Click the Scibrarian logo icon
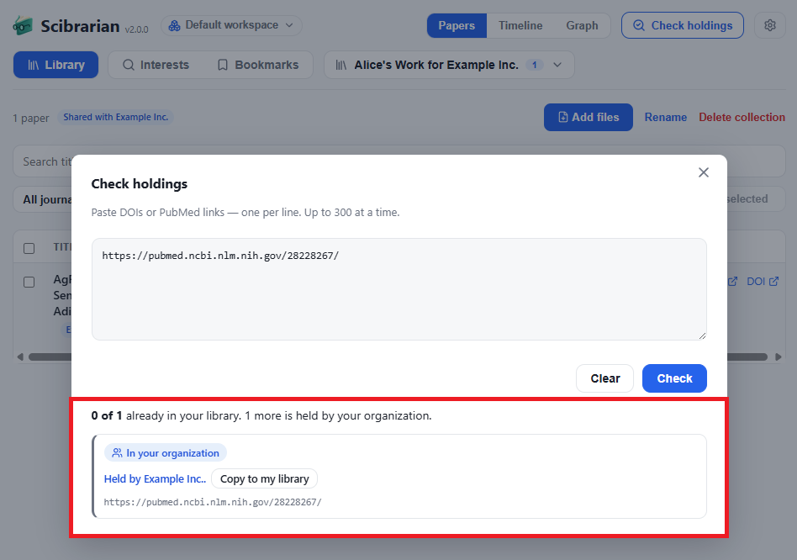 [23, 25]
